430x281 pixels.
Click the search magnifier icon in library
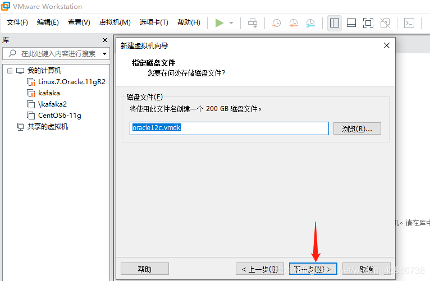click(12, 53)
